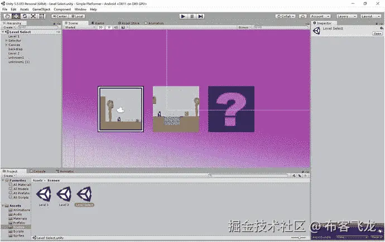Open All Materials favorites search
The image size is (385, 242).
(20, 185)
